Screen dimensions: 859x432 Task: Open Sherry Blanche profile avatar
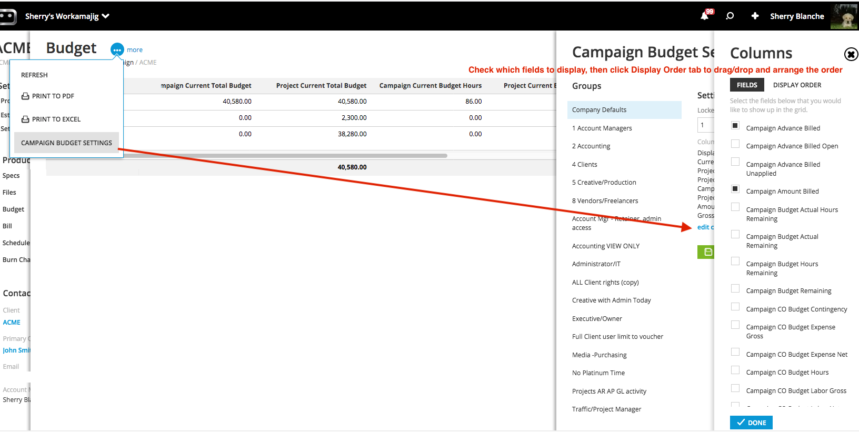(844, 16)
